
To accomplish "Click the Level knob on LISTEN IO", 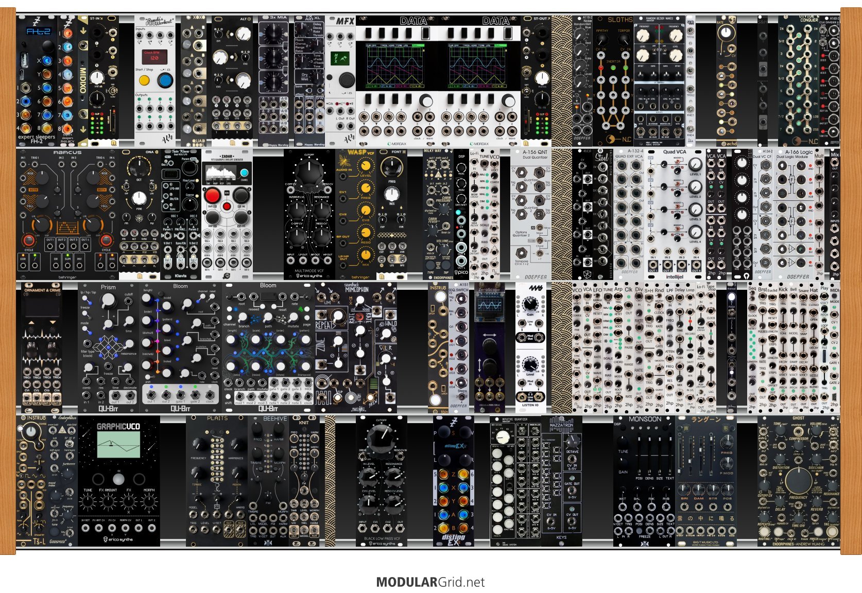I will (530, 364).
